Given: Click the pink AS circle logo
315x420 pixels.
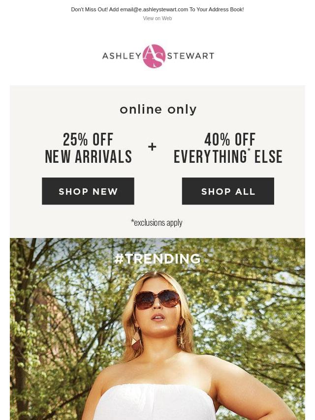Looking at the screenshot, I should pos(154,56).
